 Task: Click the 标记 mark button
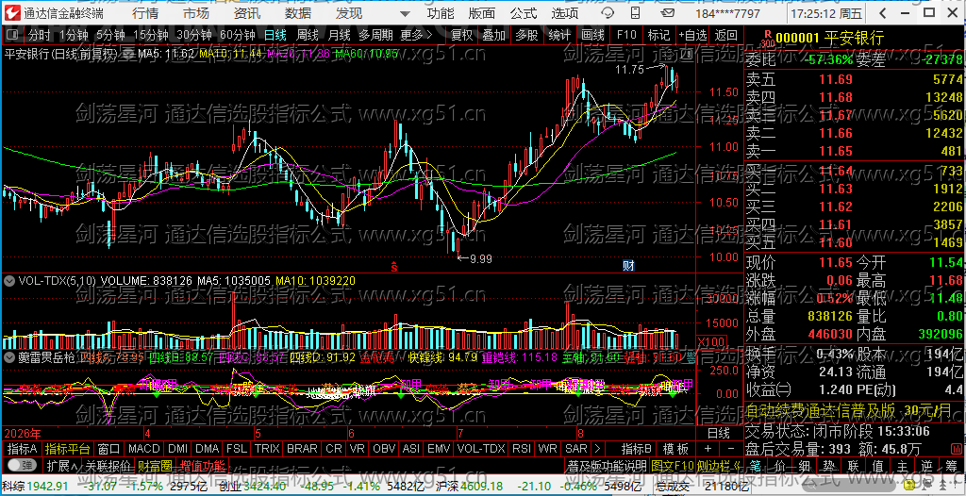coord(659,35)
